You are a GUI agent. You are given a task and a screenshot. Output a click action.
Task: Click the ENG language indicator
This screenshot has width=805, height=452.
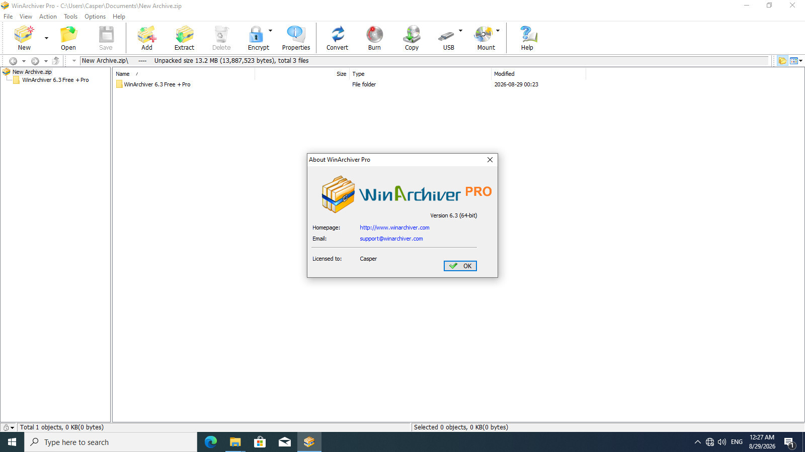coord(737,442)
